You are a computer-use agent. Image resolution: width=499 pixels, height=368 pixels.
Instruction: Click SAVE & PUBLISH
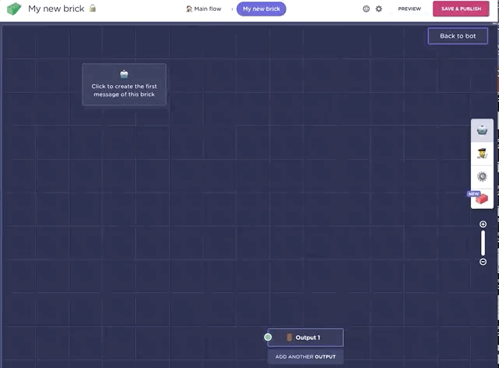(461, 9)
